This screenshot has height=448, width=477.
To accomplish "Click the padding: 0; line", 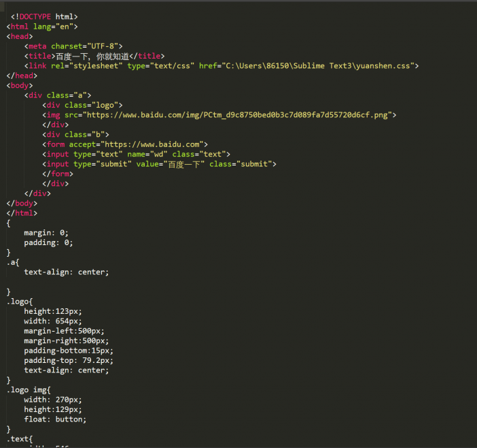I will [48, 242].
